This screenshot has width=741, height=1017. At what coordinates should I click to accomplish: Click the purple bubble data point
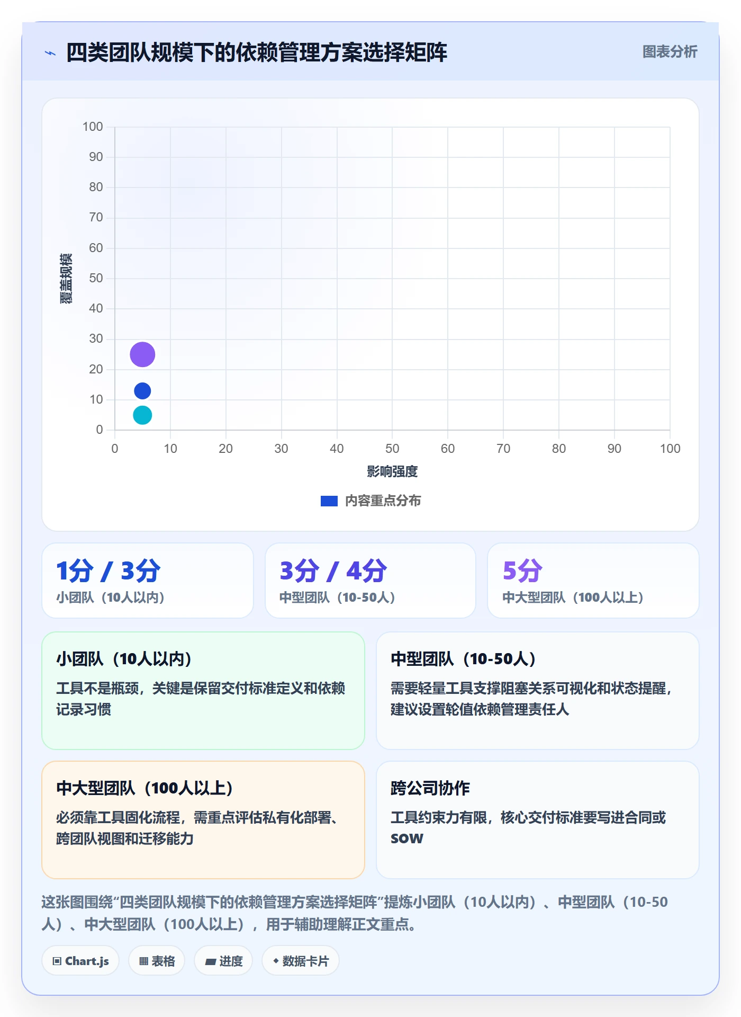pyautogui.click(x=142, y=354)
